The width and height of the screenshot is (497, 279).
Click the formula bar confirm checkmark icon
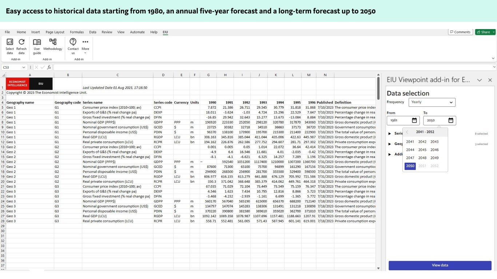tap(43, 67)
